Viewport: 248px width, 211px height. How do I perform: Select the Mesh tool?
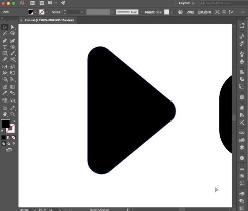(5, 87)
